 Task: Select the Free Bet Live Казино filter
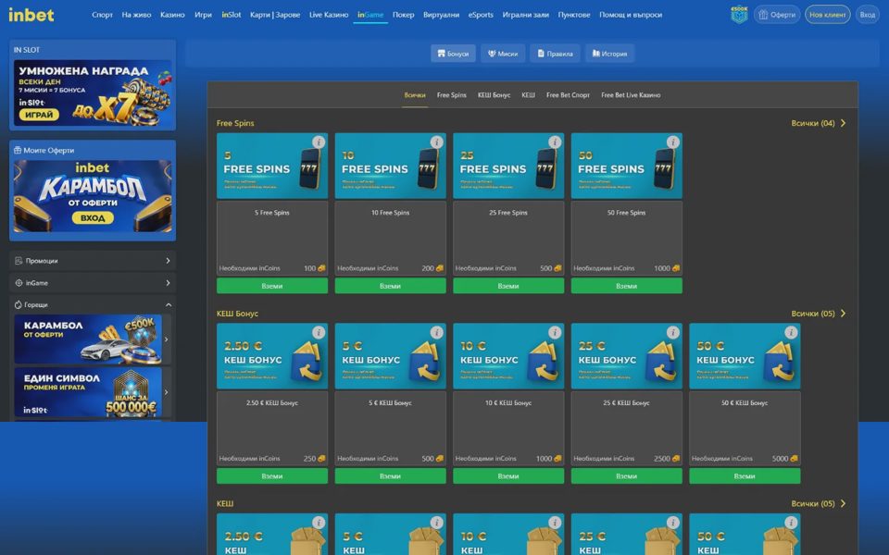(x=631, y=95)
